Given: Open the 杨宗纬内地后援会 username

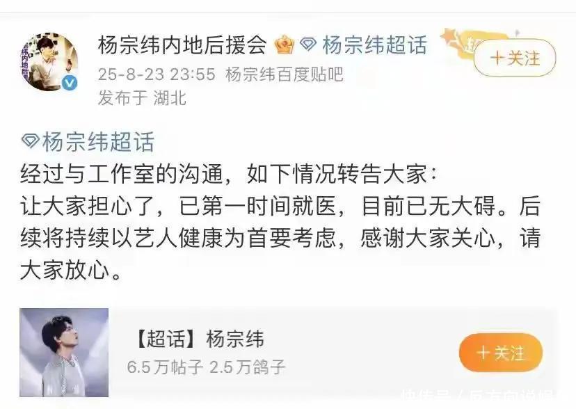Looking at the screenshot, I should 182,45.
